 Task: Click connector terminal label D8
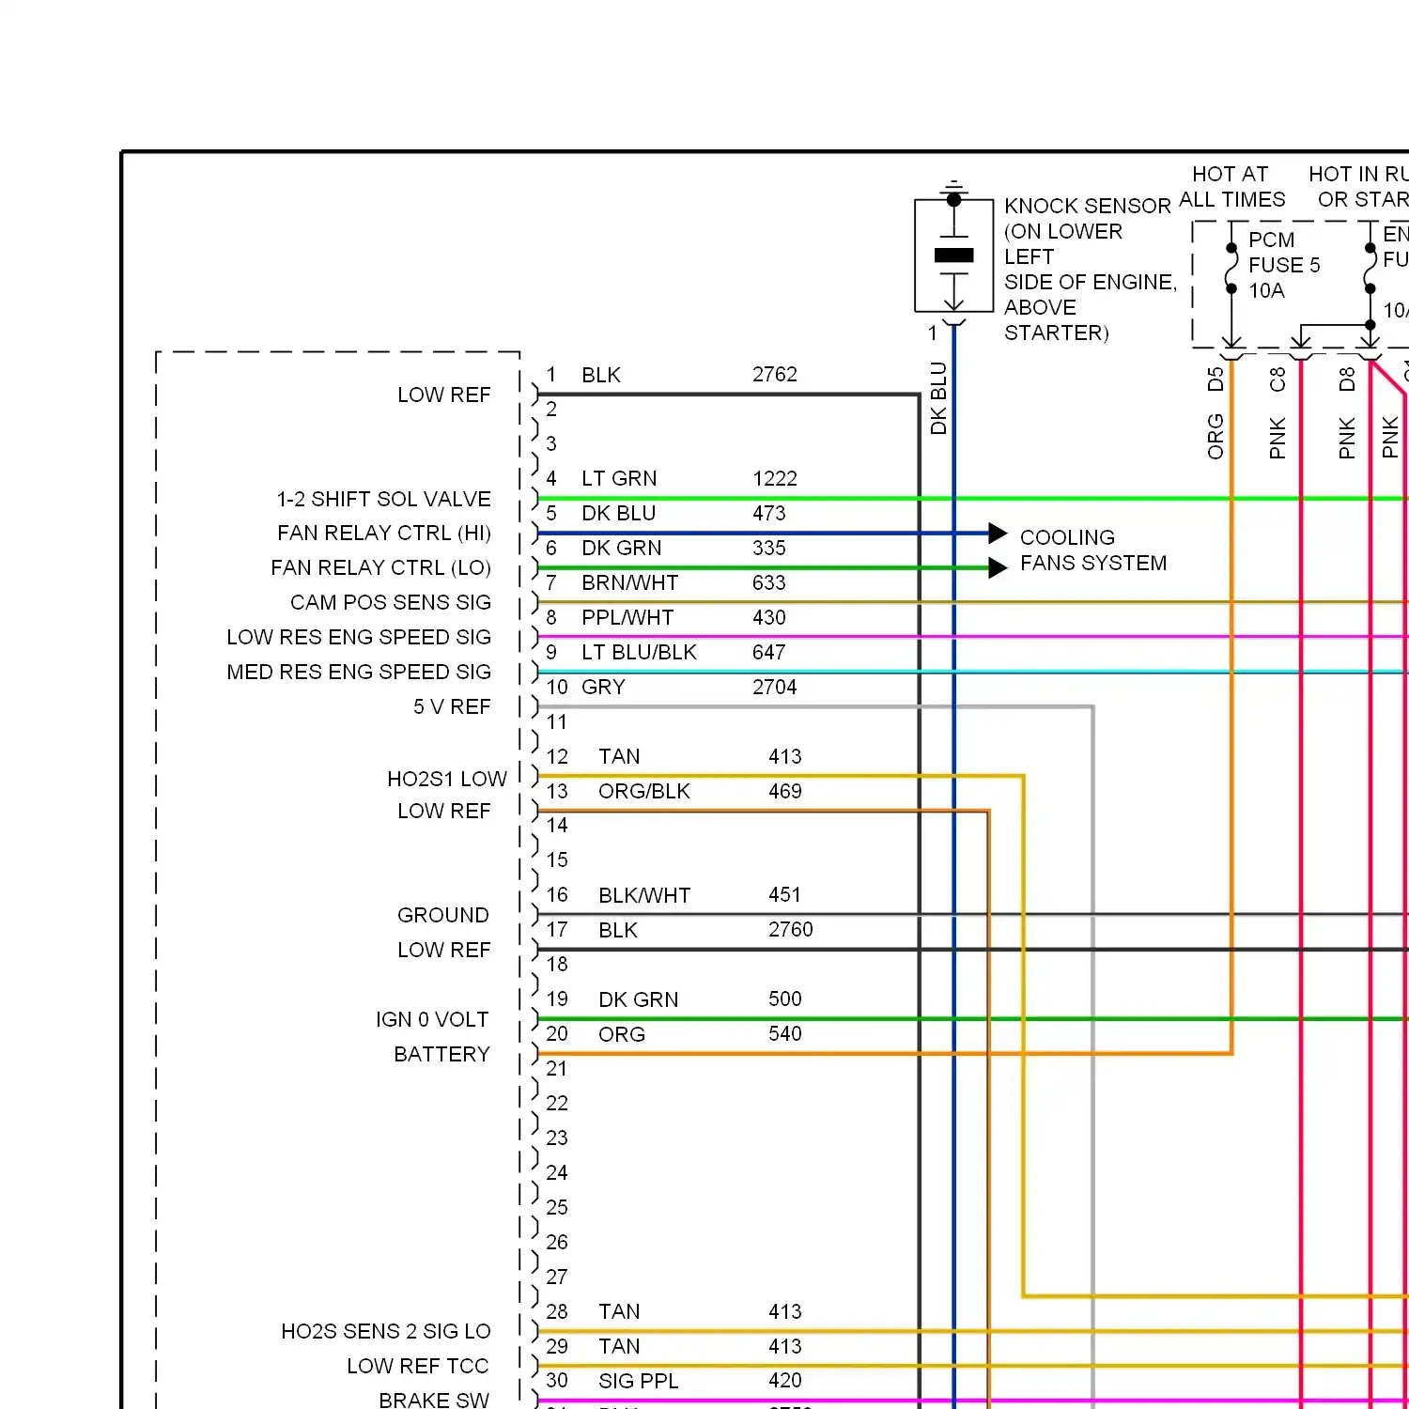[x=1347, y=379]
